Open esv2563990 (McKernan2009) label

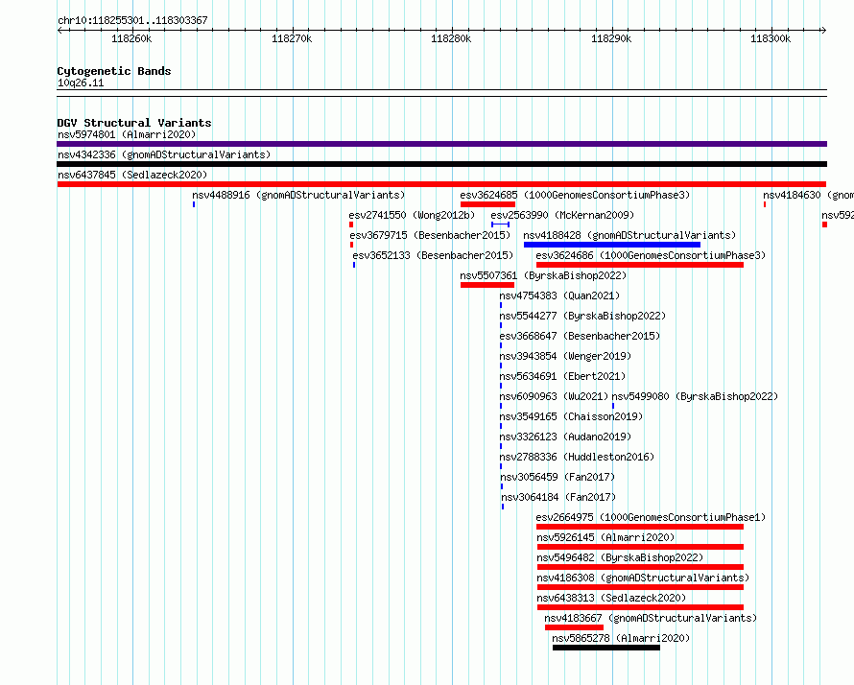[x=562, y=215]
